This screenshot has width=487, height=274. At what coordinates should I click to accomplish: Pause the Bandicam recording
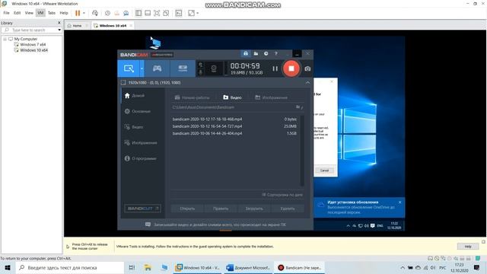[x=275, y=68]
